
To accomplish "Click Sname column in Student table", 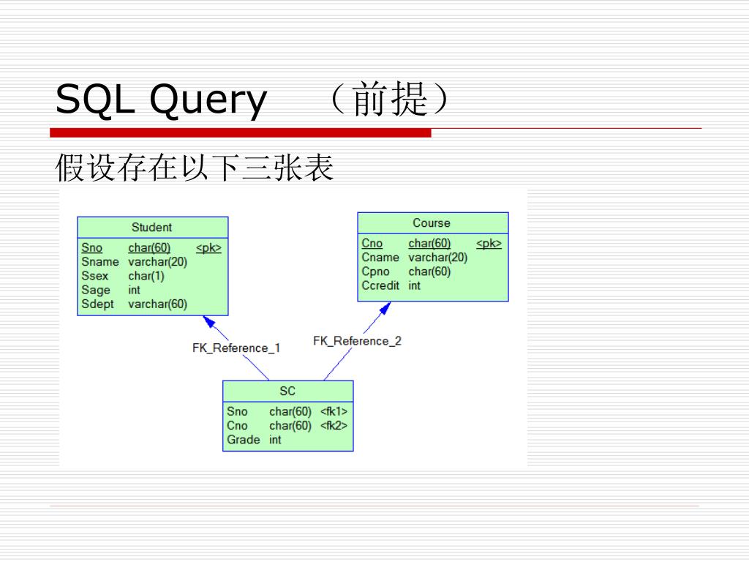I will [x=99, y=262].
